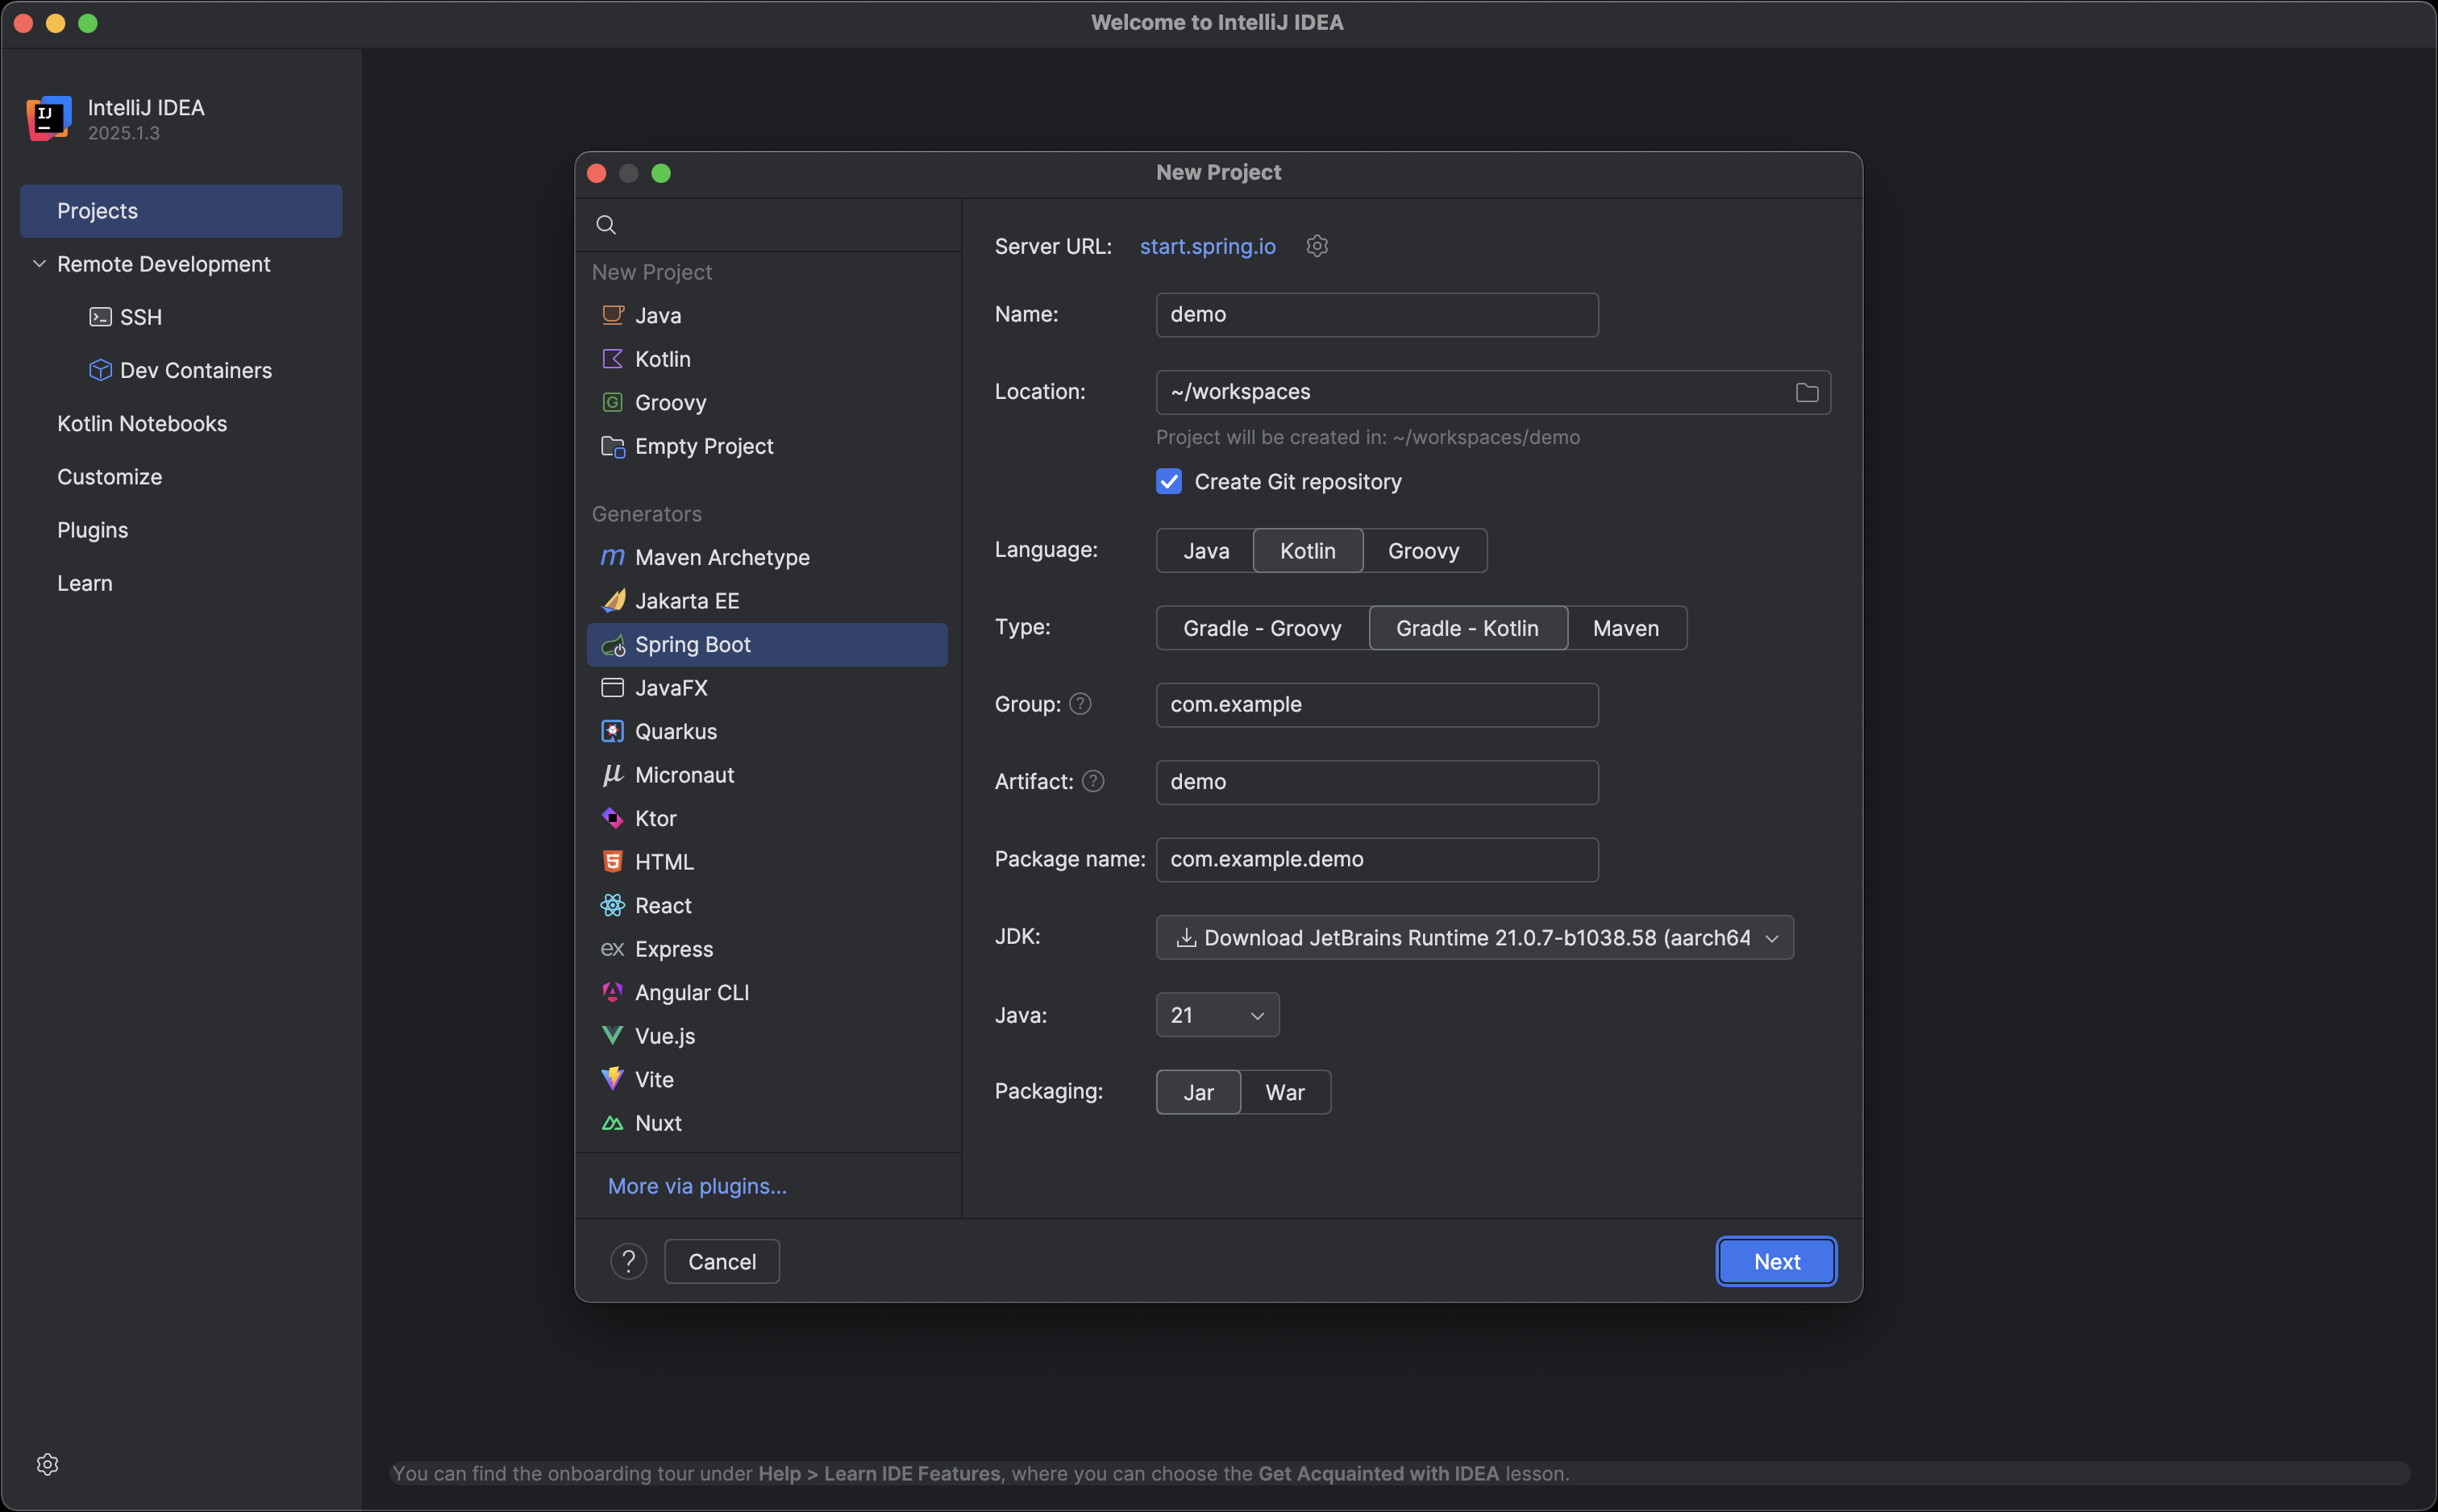
Task: Open the Java version dropdown
Action: coord(1216,1015)
